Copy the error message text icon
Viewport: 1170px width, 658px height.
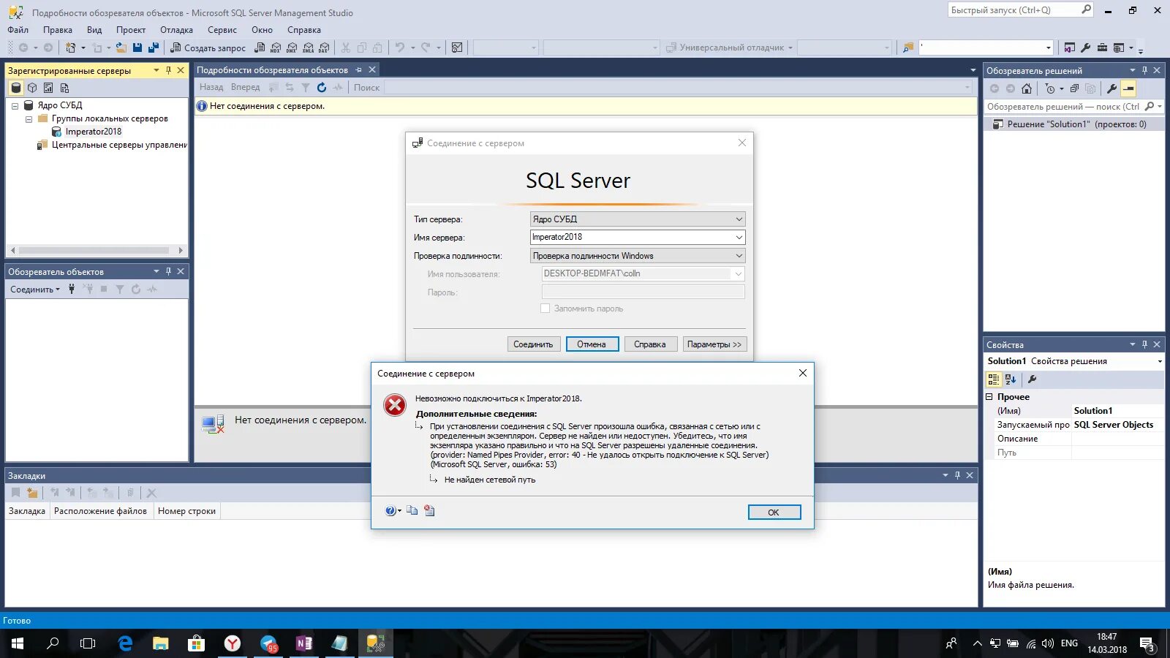[x=412, y=510]
